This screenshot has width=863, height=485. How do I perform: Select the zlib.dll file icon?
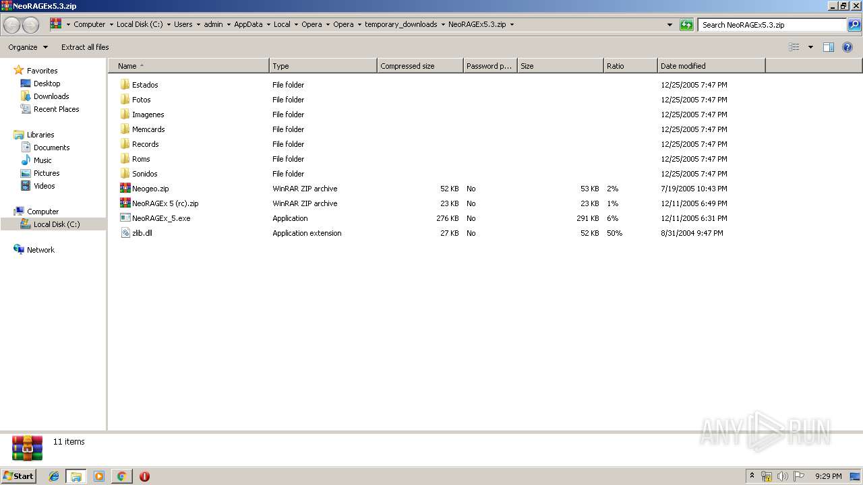pyautogui.click(x=125, y=233)
